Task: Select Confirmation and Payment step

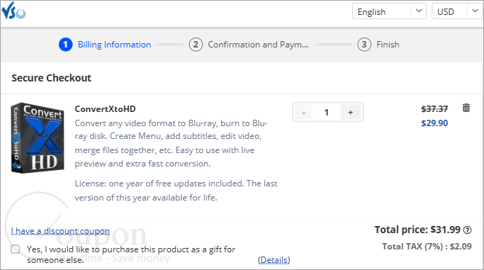Action: click(x=249, y=45)
